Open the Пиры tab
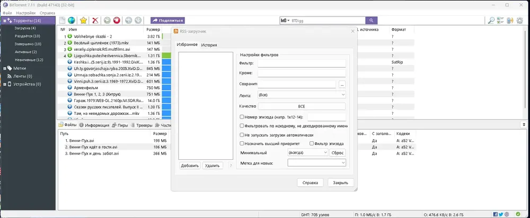The width and height of the screenshot is (530, 218). coord(120,125)
